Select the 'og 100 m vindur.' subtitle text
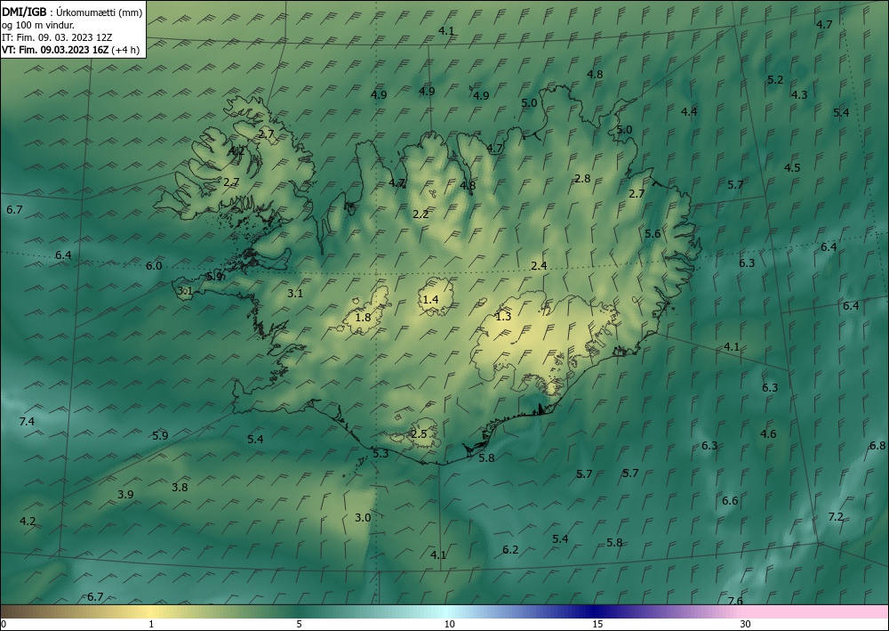Screen dimensions: 889x631 (38, 25)
